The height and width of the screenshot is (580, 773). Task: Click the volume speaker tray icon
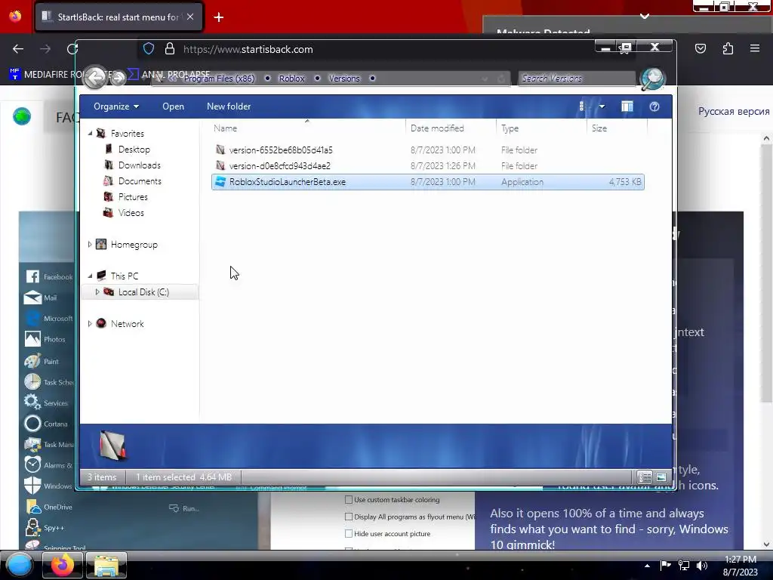702,566
